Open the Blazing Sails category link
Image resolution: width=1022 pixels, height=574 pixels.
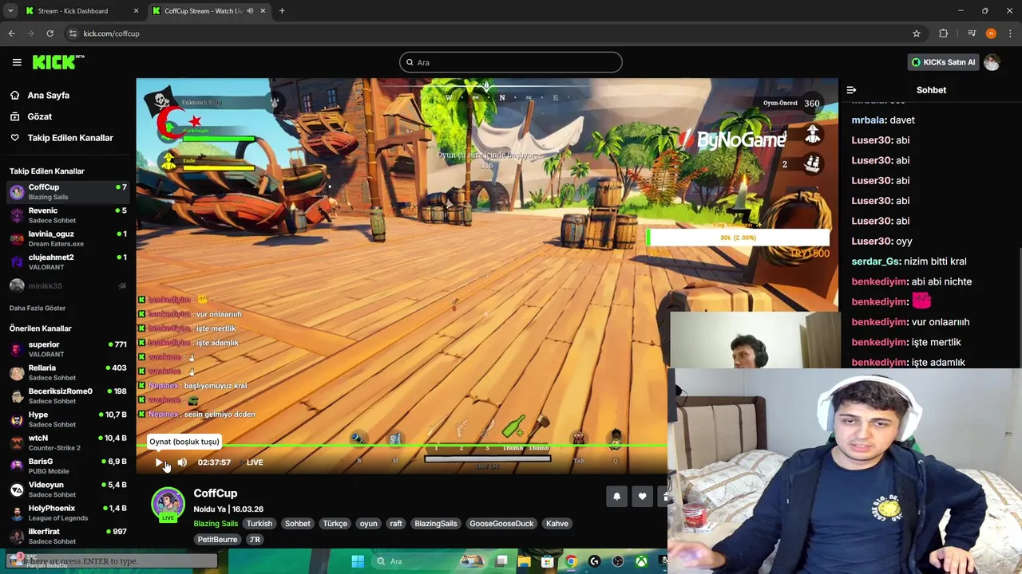tap(216, 524)
